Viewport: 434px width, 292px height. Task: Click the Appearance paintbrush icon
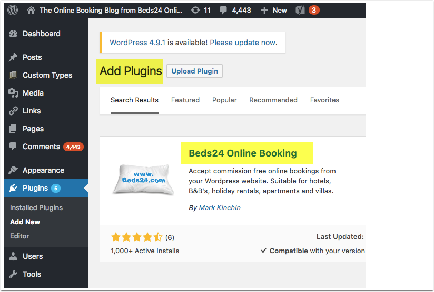pos(13,170)
